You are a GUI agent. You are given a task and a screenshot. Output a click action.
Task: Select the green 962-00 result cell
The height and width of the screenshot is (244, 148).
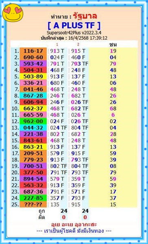coord(33,121)
